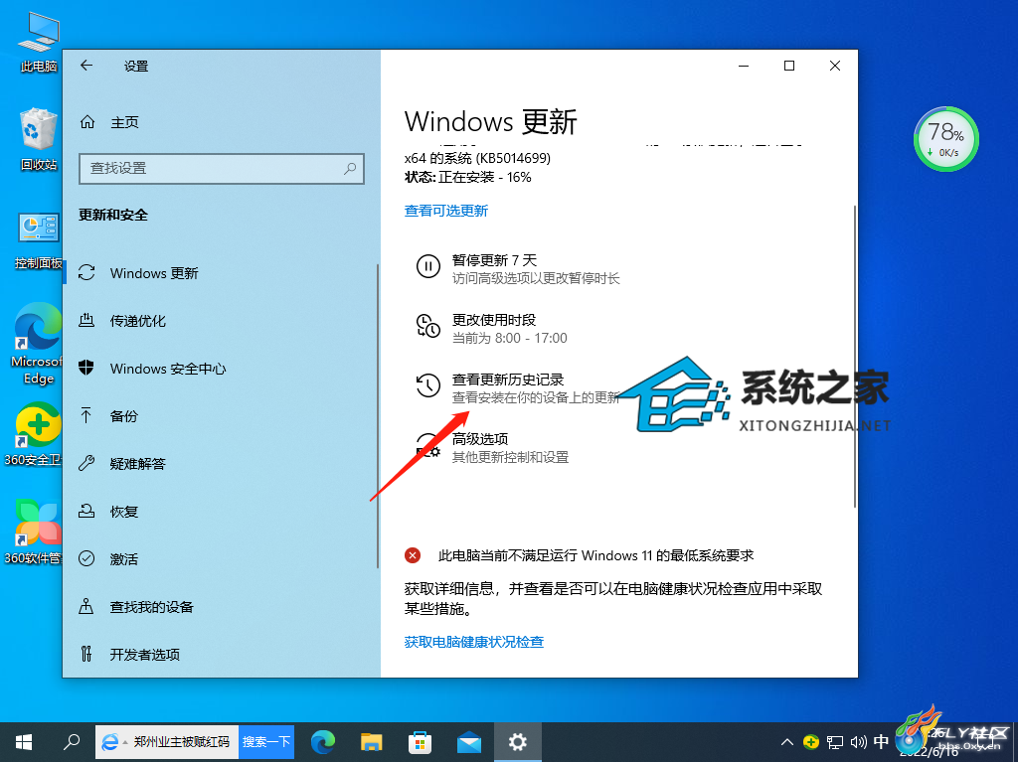Click the 360 tray icon
Screen dimensions: 1018x762
[x=811, y=741]
